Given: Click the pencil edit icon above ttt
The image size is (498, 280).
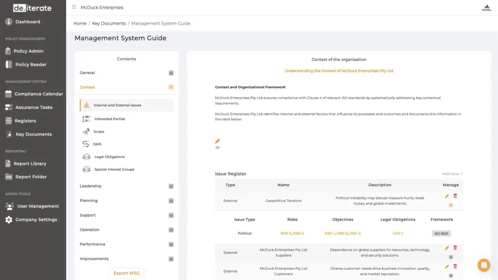Looking at the screenshot, I should click(217, 141).
